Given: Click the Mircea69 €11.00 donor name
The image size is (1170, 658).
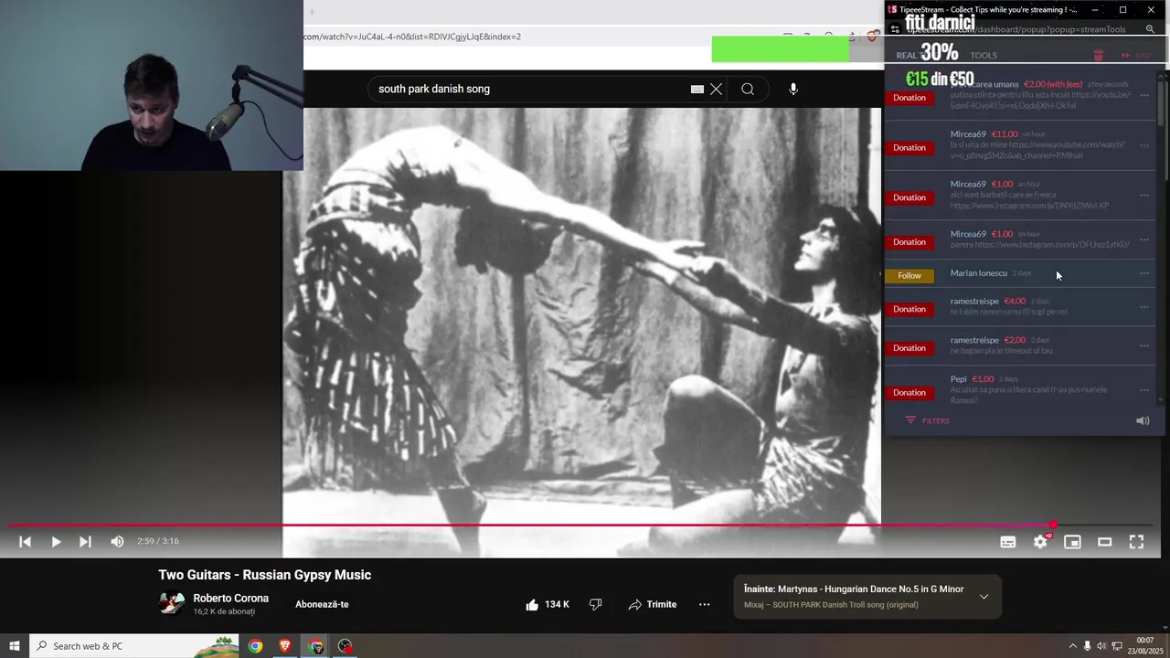Looking at the screenshot, I should click(x=968, y=134).
